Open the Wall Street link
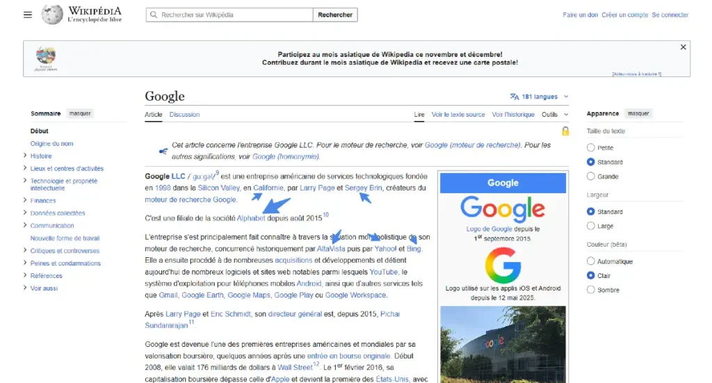The image size is (712, 383). (295, 368)
